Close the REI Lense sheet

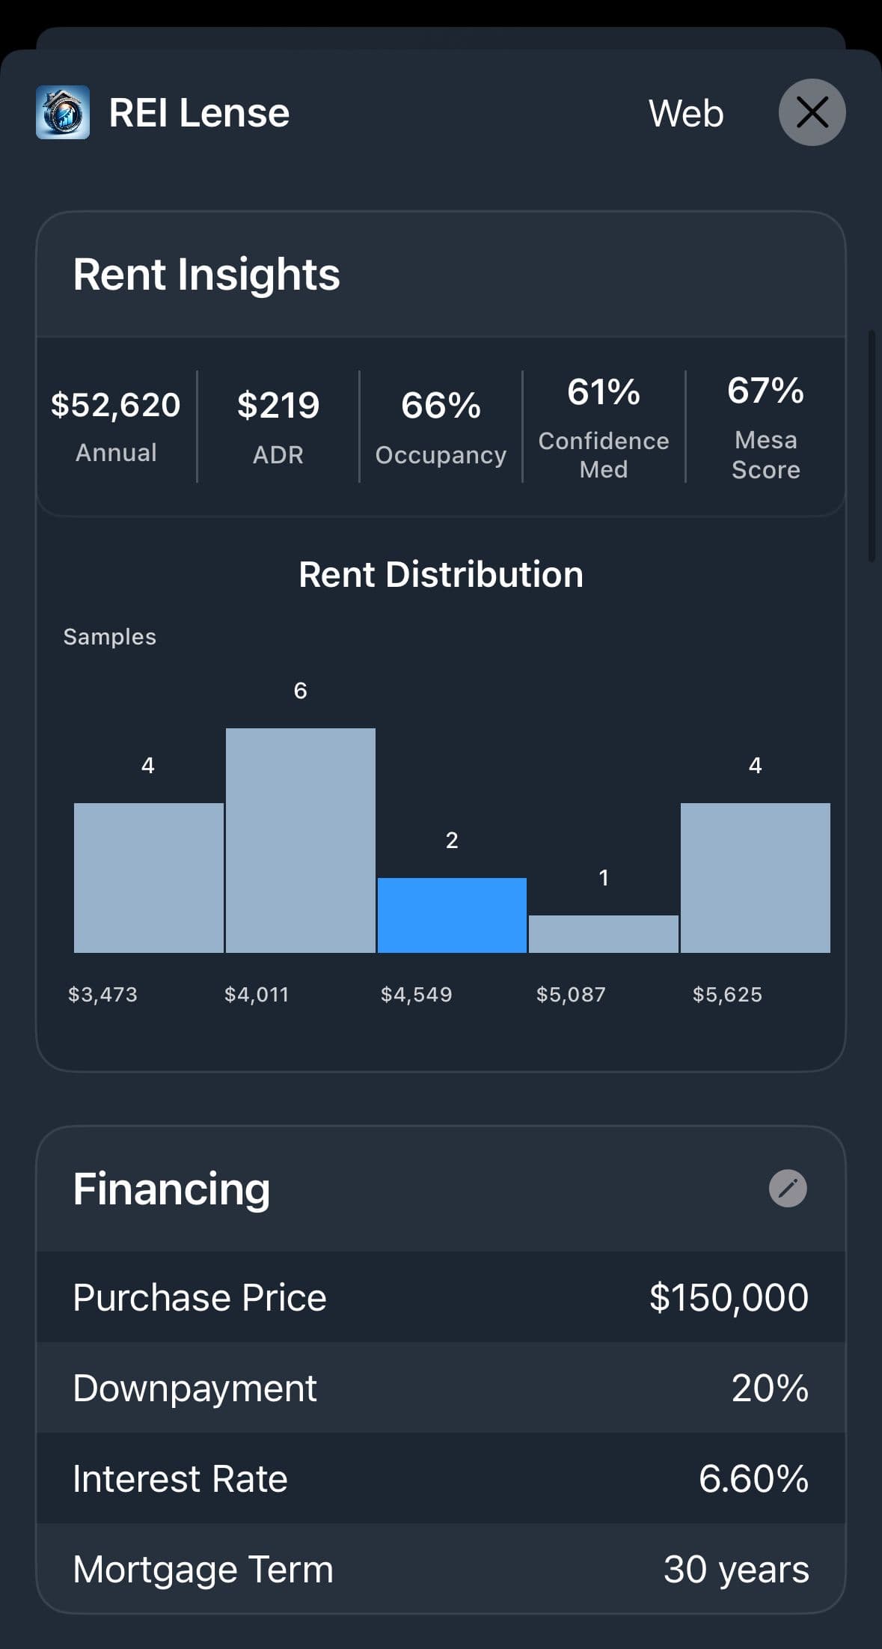pyautogui.click(x=812, y=112)
